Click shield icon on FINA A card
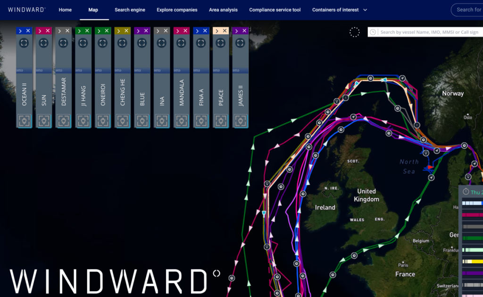483x297 pixels. click(x=201, y=121)
